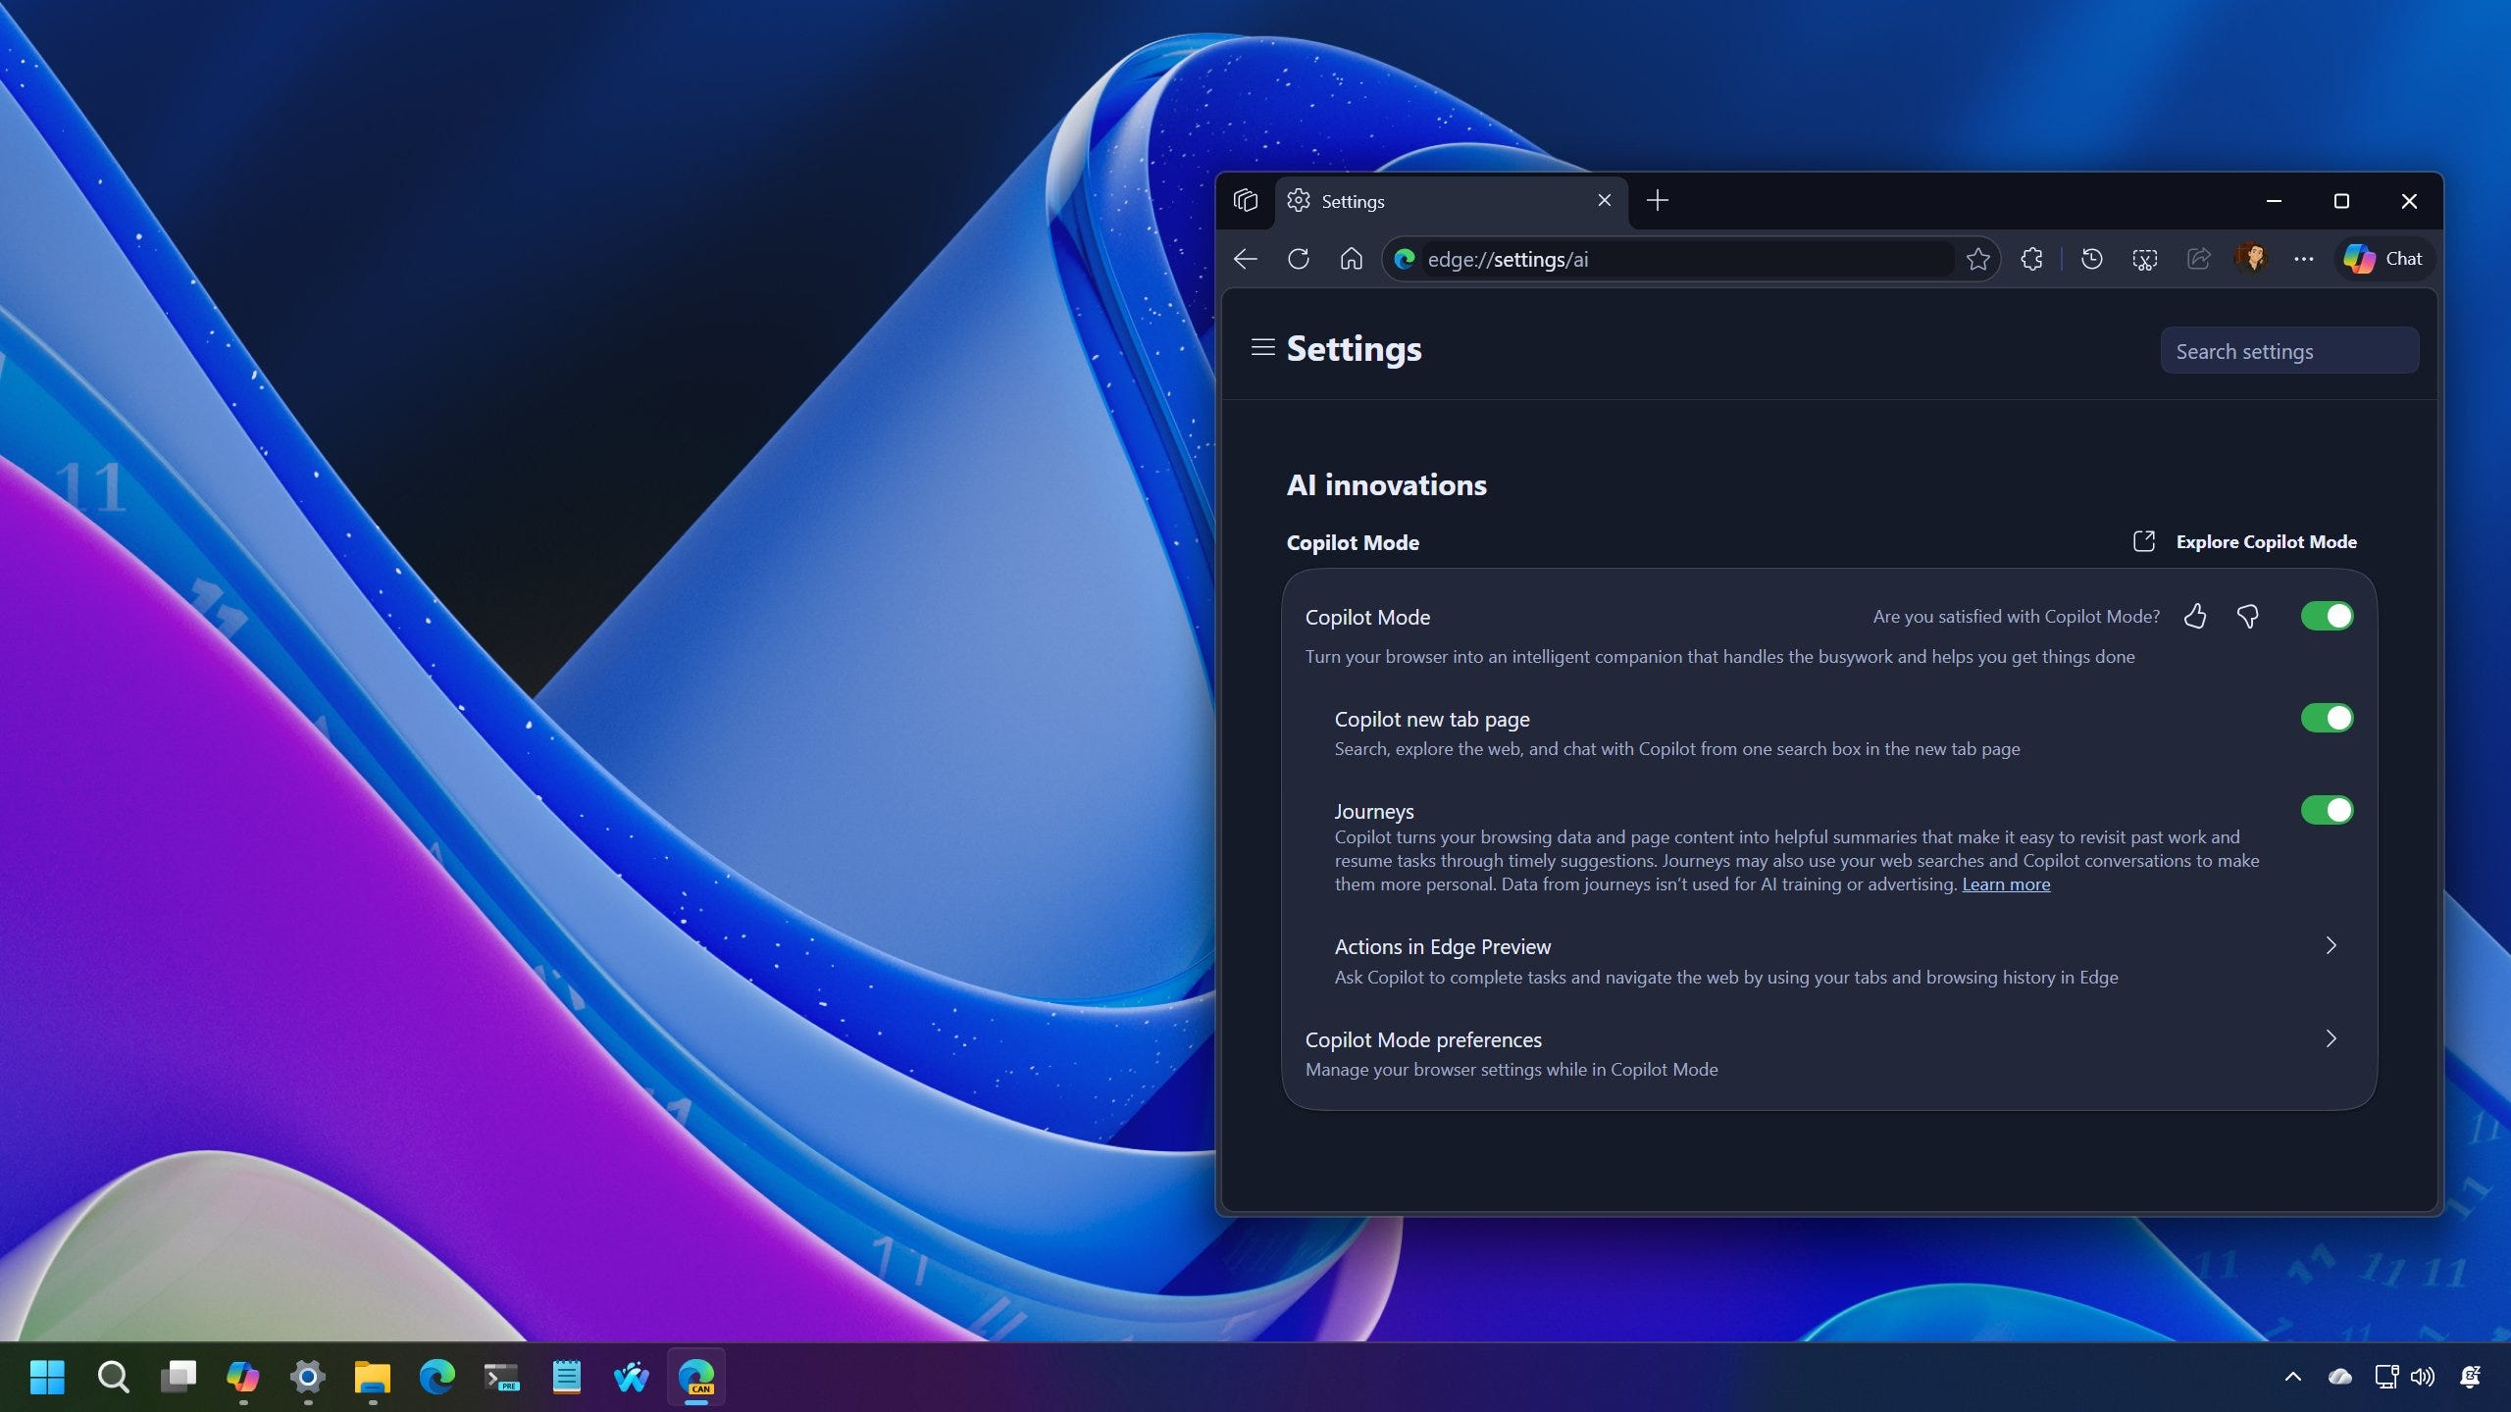Switch off the Journeys toggle
Image resolution: width=2511 pixels, height=1412 pixels.
(2327, 810)
